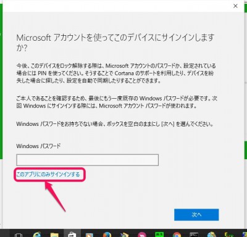Viewport: 247px width, 237px height.
Task: Open the command prompt taskbar icon
Action: click(x=194, y=235)
